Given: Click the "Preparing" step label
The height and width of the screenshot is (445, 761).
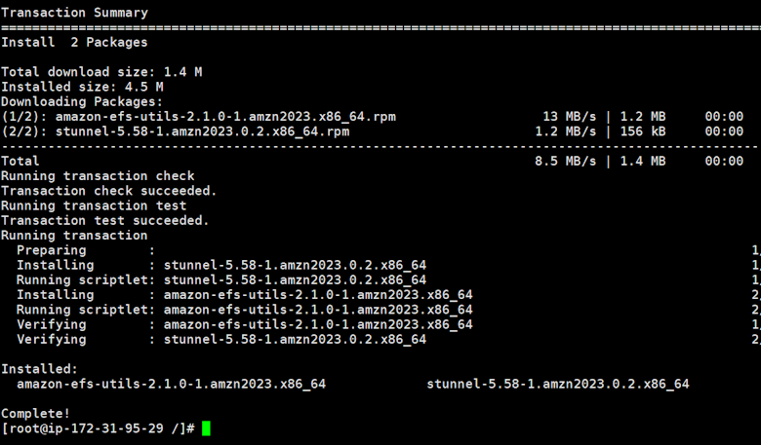Looking at the screenshot, I should [x=52, y=250].
